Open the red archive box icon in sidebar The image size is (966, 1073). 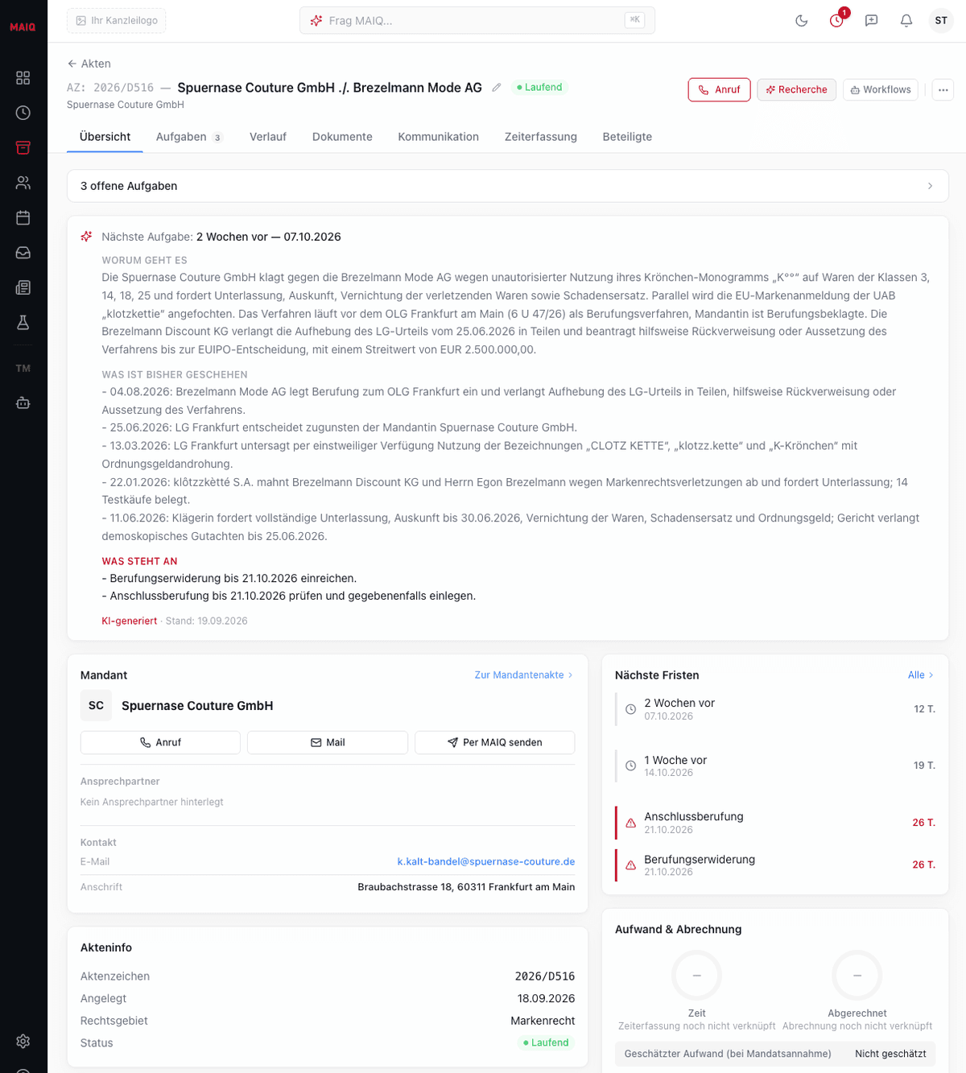[x=23, y=147]
